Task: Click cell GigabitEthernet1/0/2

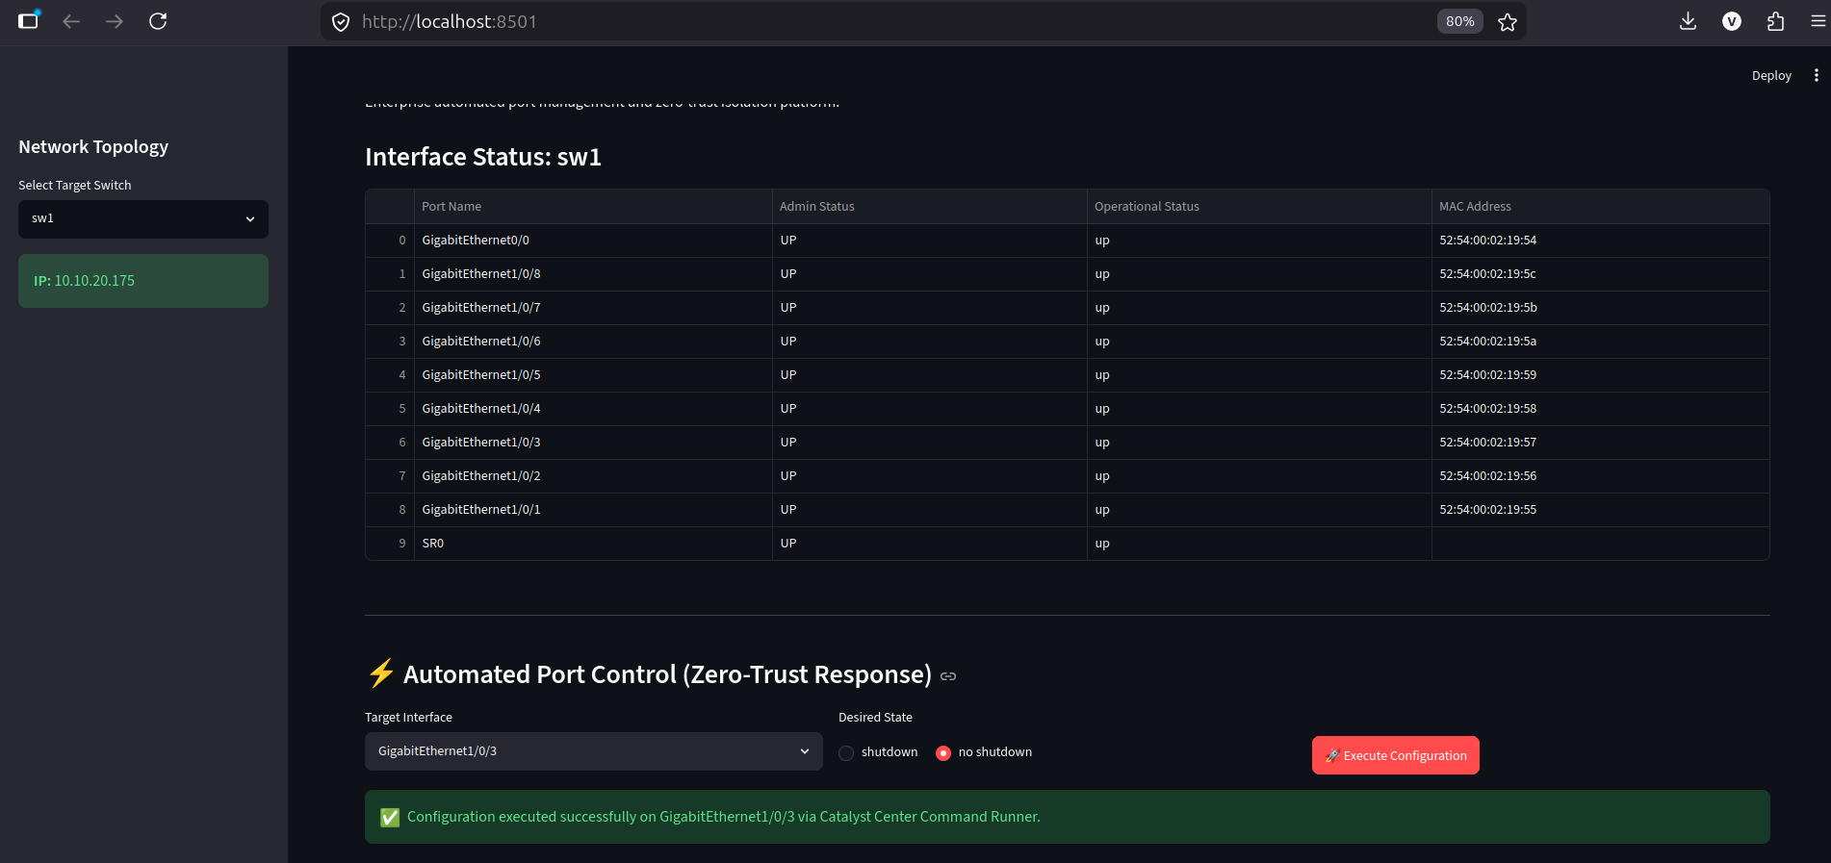Action: tap(593, 476)
